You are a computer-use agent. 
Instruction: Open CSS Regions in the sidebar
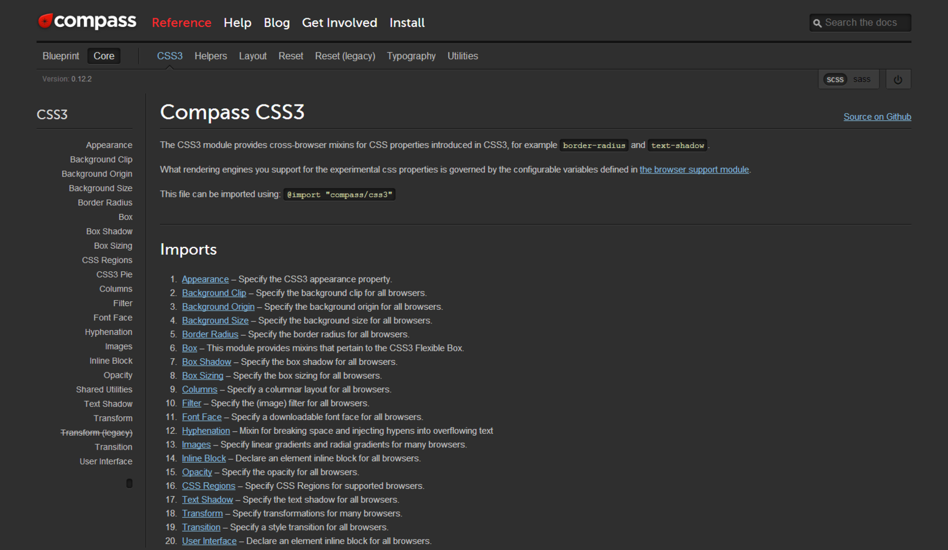click(107, 260)
